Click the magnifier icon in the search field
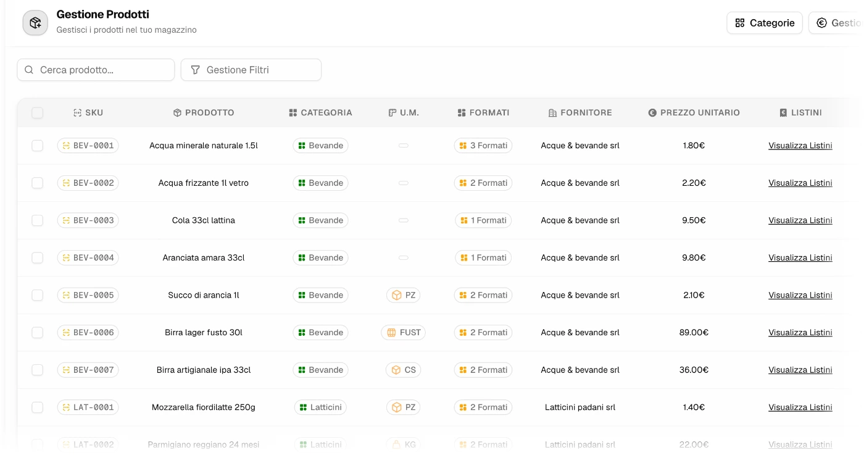The height and width of the screenshot is (455, 864). pos(28,70)
